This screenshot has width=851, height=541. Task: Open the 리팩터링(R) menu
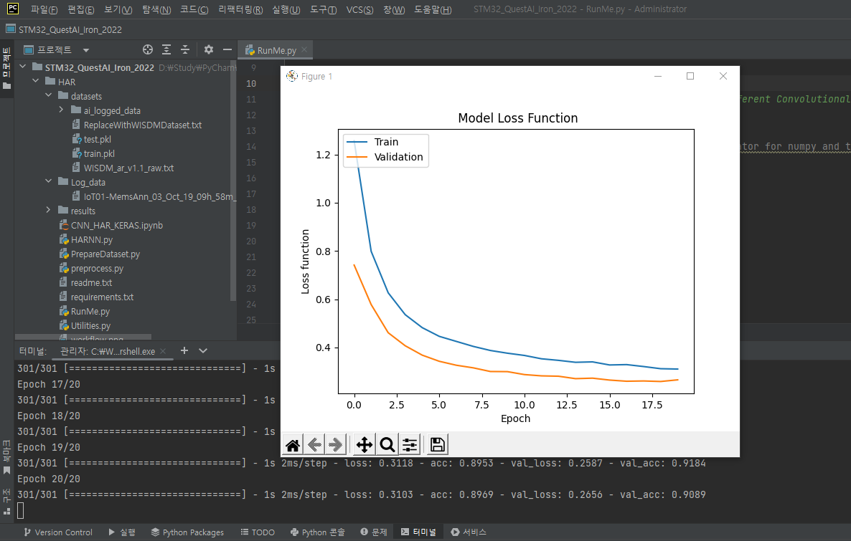click(x=240, y=9)
